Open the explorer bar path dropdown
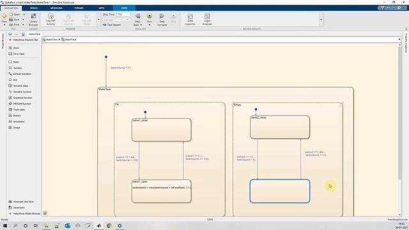This screenshot has height=230, width=409. 399,40
